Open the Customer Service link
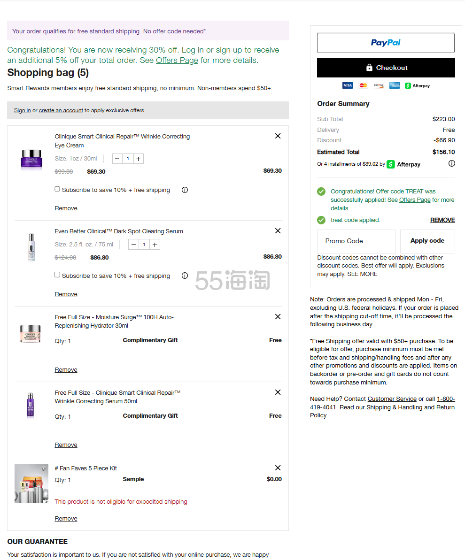 click(392, 399)
